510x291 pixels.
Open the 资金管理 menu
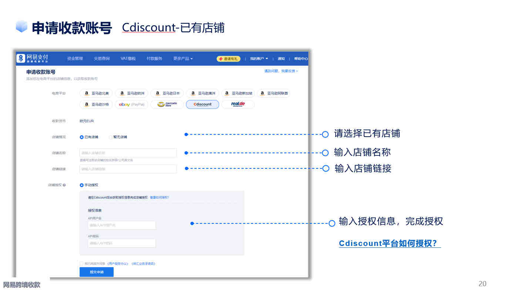click(x=75, y=59)
